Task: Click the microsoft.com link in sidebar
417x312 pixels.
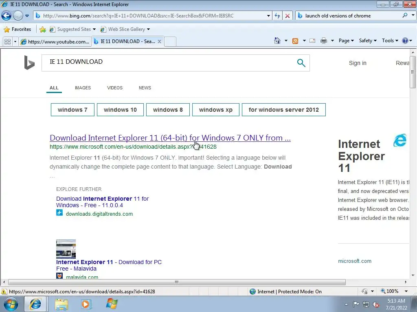Action: (355, 261)
